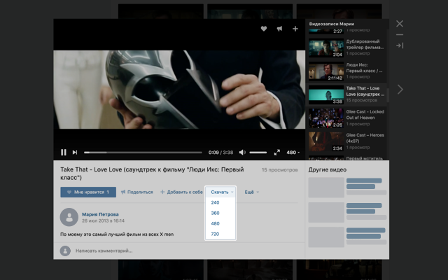Click the comment date '26 июл 2013'
The width and height of the screenshot is (448, 280).
[x=103, y=221]
